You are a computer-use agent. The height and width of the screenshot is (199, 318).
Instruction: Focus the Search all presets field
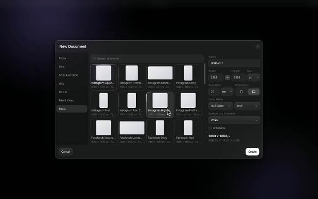(x=147, y=58)
